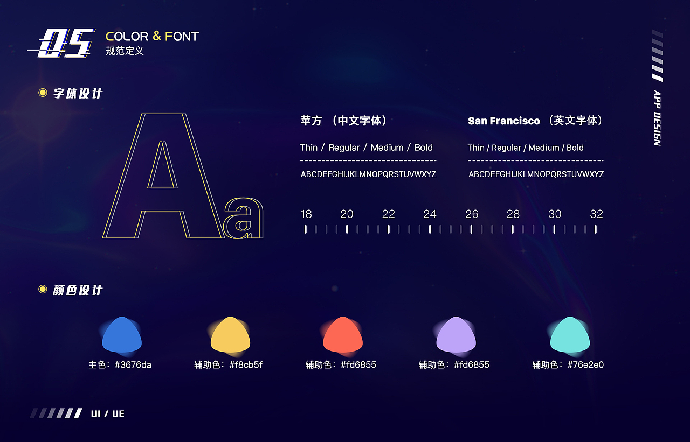Click the blue main color swatch #3676da
690x442 pixels.
[x=122, y=335]
